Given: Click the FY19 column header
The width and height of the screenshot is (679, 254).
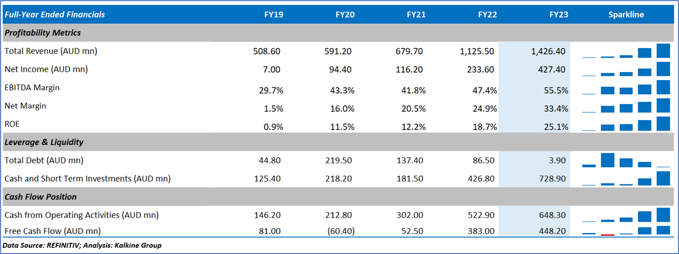Looking at the screenshot, I should tap(273, 15).
